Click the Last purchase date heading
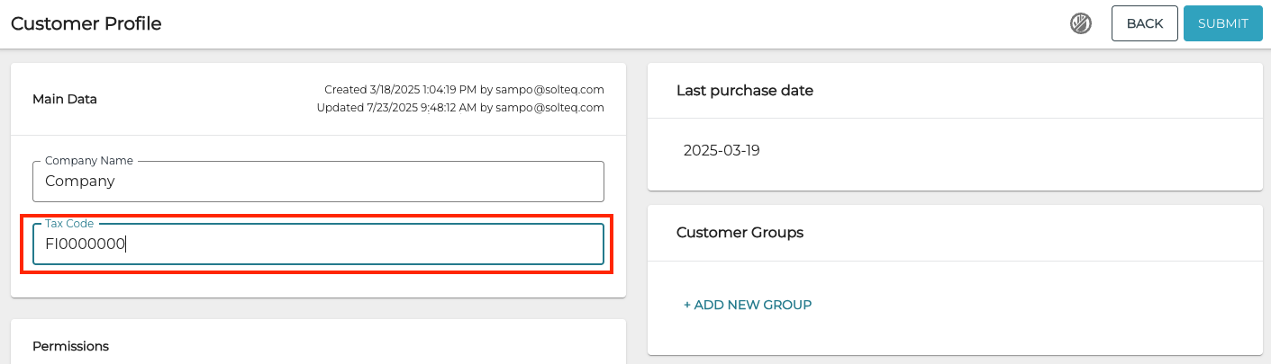This screenshot has height=364, width=1271. 745,91
